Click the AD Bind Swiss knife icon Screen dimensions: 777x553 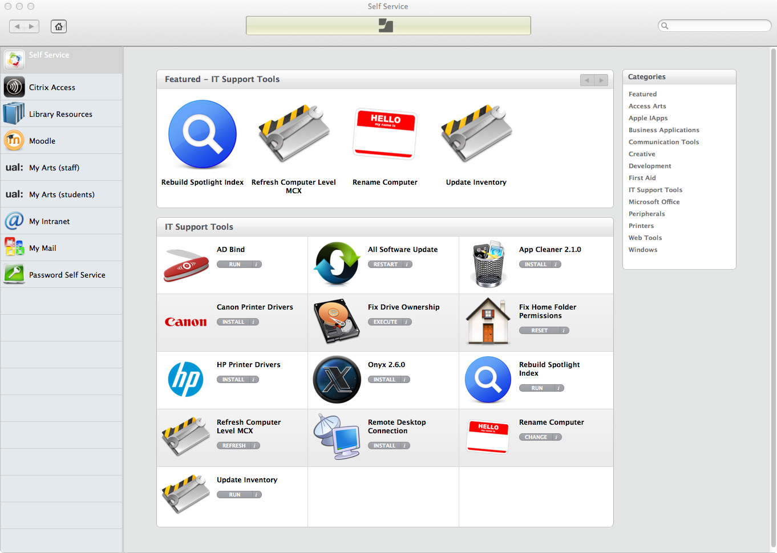tap(186, 265)
